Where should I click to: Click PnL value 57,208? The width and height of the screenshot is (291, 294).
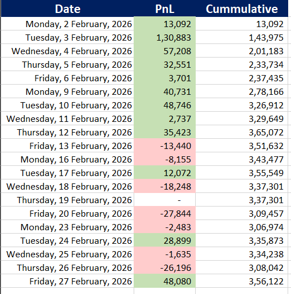[165, 51]
